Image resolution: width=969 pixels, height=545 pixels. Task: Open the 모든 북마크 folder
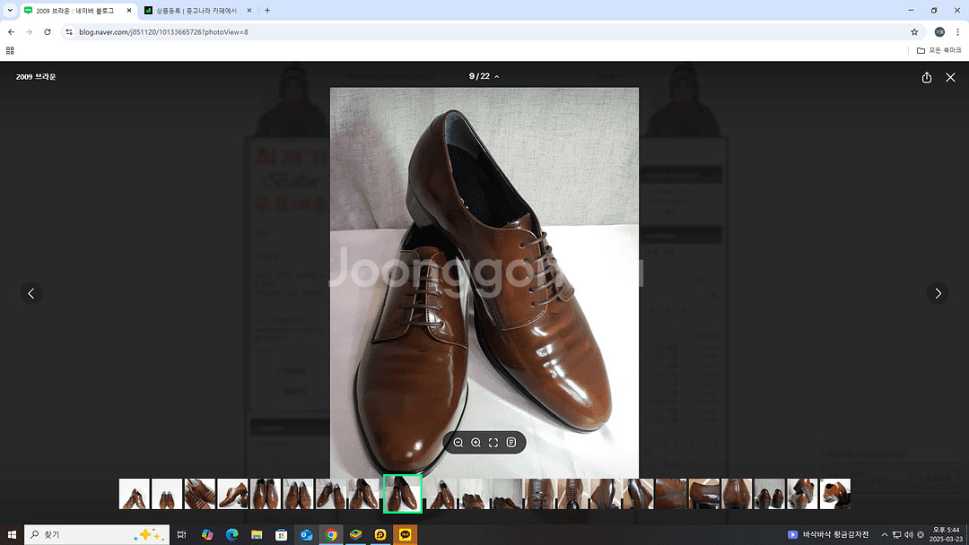tap(938, 50)
